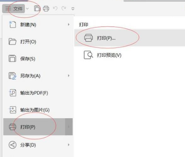Image resolution: width=185 pixels, height=157 pixels.
Task: Click the undo arrow icon
Action: point(55,9)
